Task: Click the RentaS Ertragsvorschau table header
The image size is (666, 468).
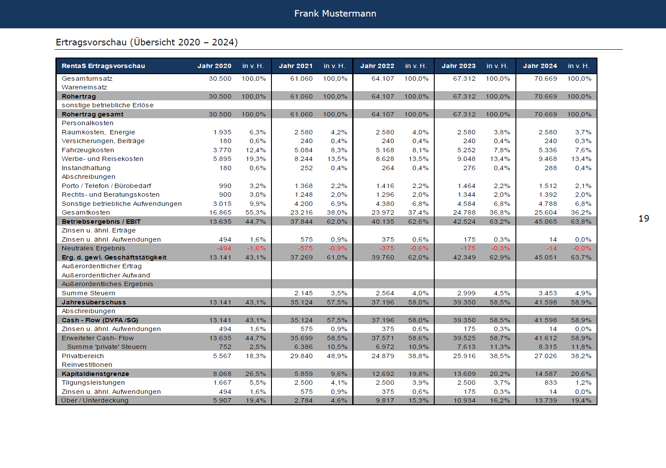Action: point(103,66)
